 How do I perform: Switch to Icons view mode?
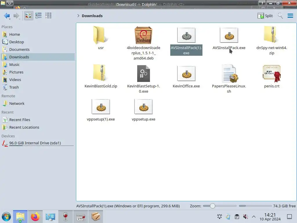pos(28,16)
